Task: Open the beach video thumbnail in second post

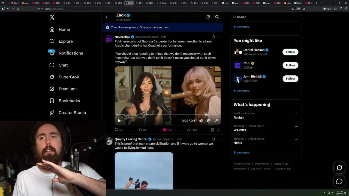Action: pyautogui.click(x=144, y=171)
